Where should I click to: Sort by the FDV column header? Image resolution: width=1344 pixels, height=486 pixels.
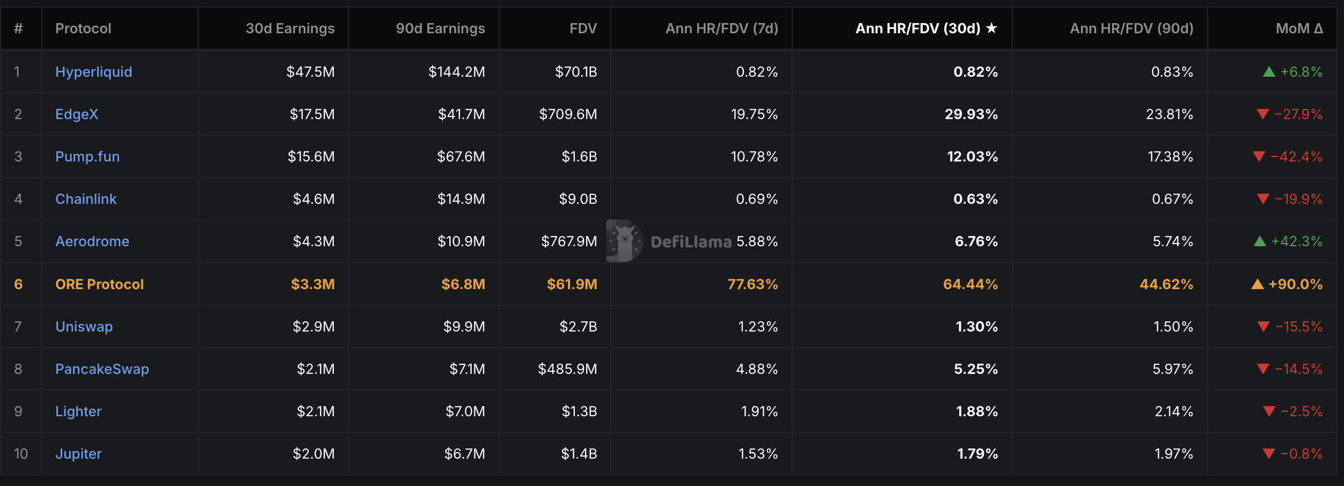click(583, 28)
